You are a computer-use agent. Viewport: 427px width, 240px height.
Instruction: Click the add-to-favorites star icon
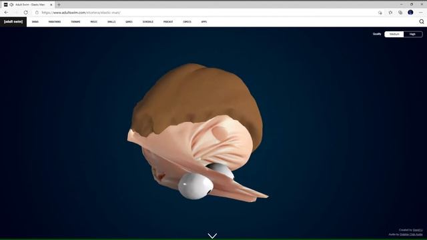pos(380,13)
